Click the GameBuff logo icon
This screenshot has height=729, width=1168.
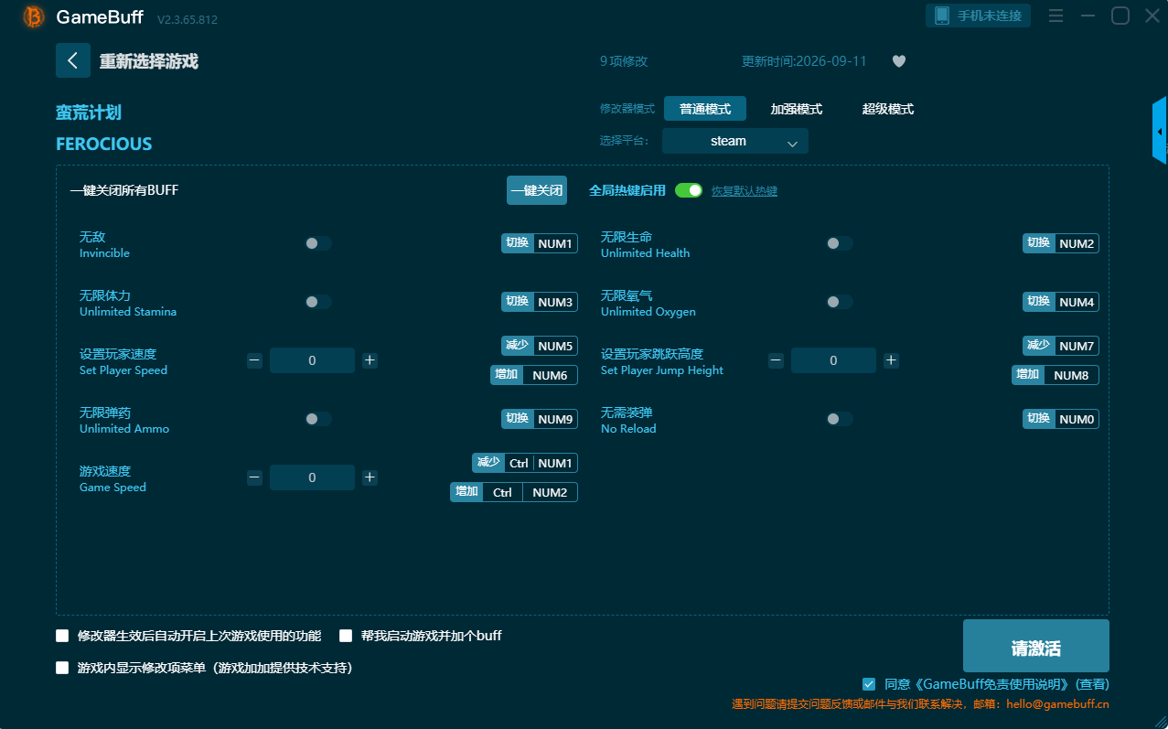[x=34, y=17]
